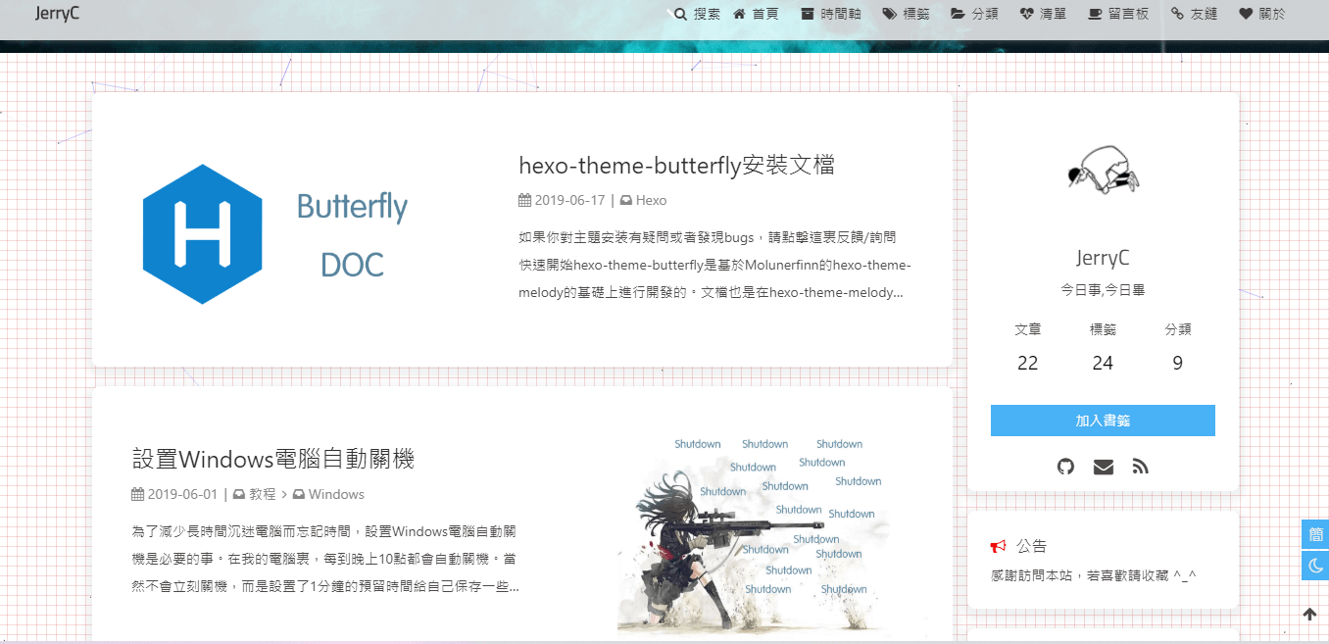This screenshot has width=1329, height=644.
Task: Click the 公告 announcement heading
Action: tap(1031, 546)
